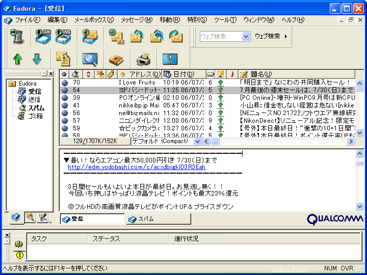Select the message from I Love Fruits

207,82
